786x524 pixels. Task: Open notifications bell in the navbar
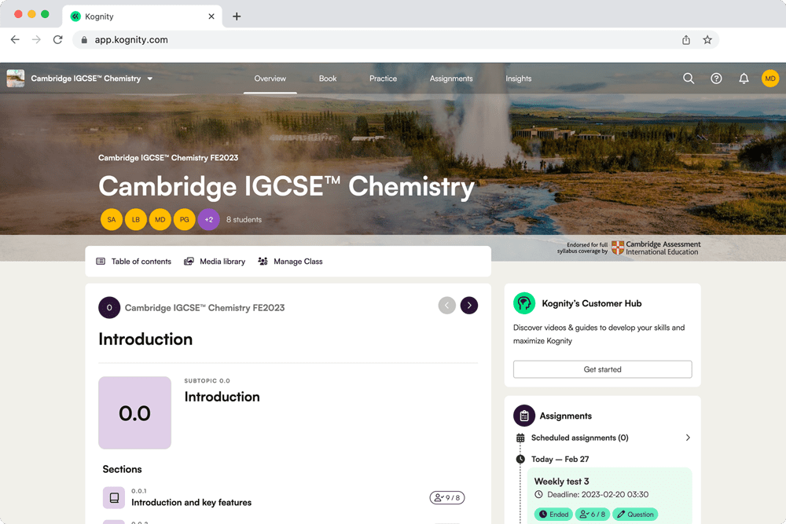tap(744, 79)
